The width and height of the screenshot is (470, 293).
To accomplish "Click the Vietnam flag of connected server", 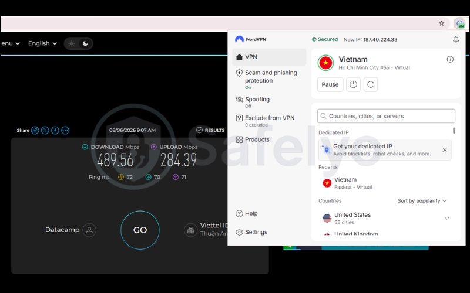I will (325, 63).
